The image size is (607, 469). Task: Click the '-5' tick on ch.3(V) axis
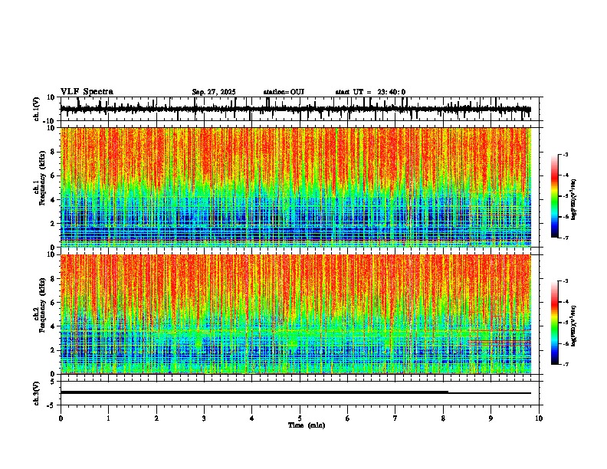tap(52, 405)
